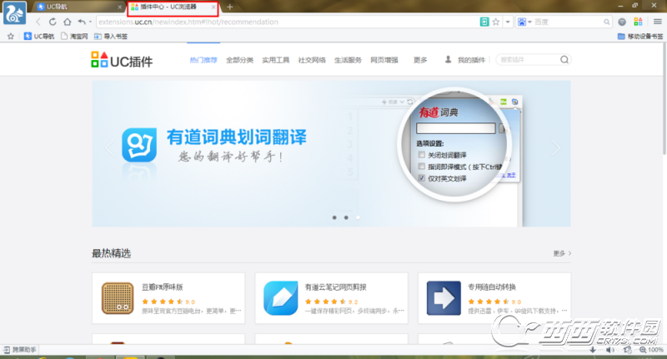Adjust the 100% zoom control in status bar

coord(651,350)
